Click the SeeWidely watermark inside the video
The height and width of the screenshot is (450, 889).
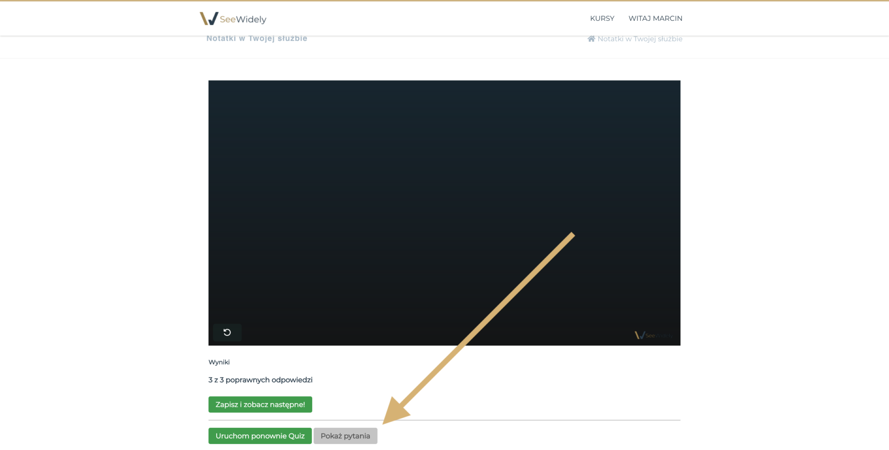(x=653, y=335)
